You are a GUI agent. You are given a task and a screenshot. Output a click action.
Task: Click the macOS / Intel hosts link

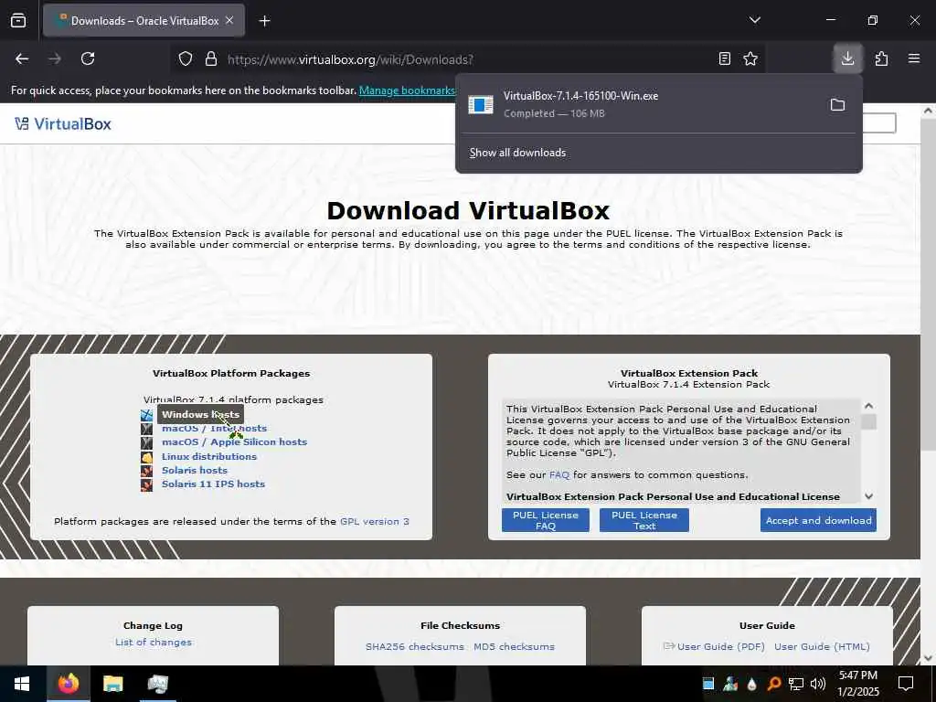point(214,428)
